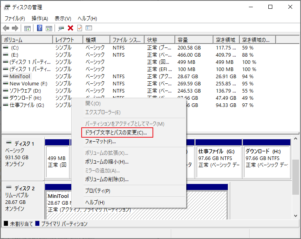Click the drive icon of (E:) row
This screenshot has height=239, width=301.
(6, 55)
